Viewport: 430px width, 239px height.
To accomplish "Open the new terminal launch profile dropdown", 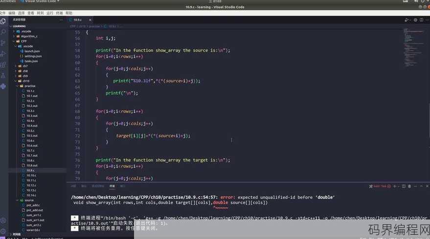I will 398,186.
